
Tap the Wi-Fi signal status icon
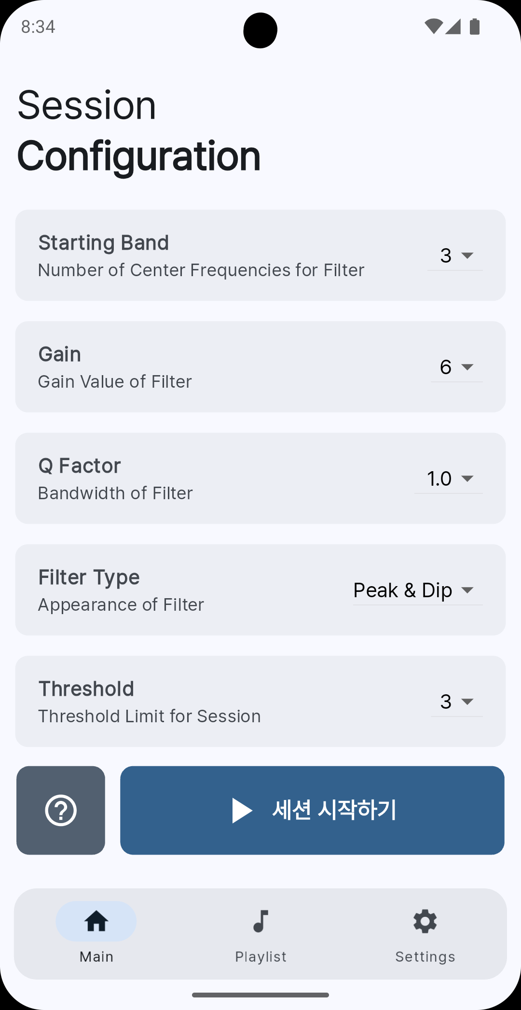(x=434, y=27)
